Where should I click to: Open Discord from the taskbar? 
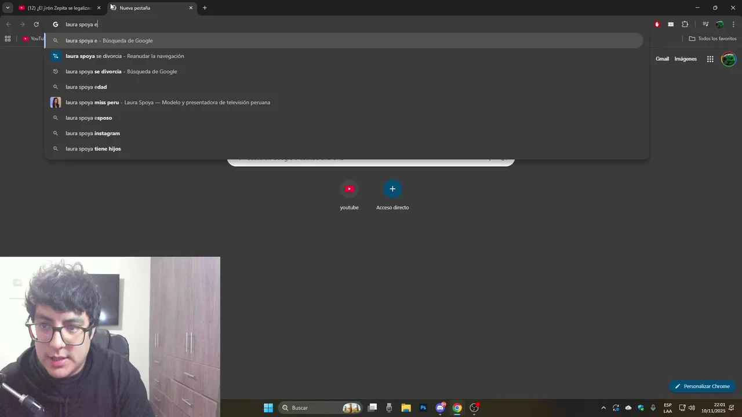[441, 408]
